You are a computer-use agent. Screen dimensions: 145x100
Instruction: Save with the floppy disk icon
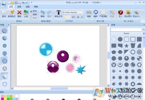tap(16, 2)
